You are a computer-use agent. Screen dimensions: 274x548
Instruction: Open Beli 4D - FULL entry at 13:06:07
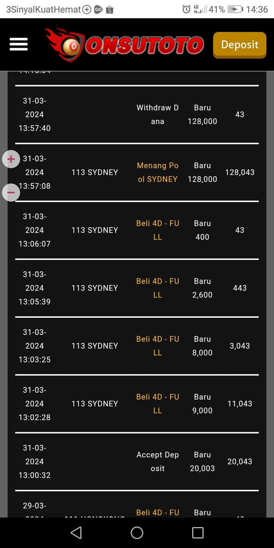[158, 230]
